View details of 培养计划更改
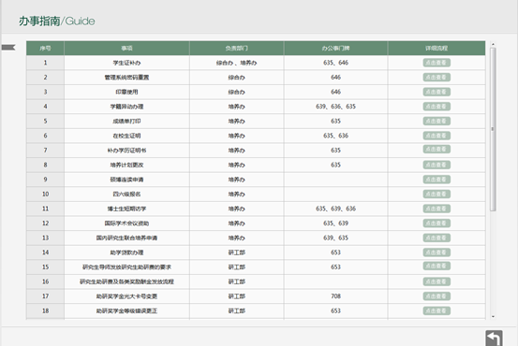This screenshot has width=518, height=346. [437, 165]
